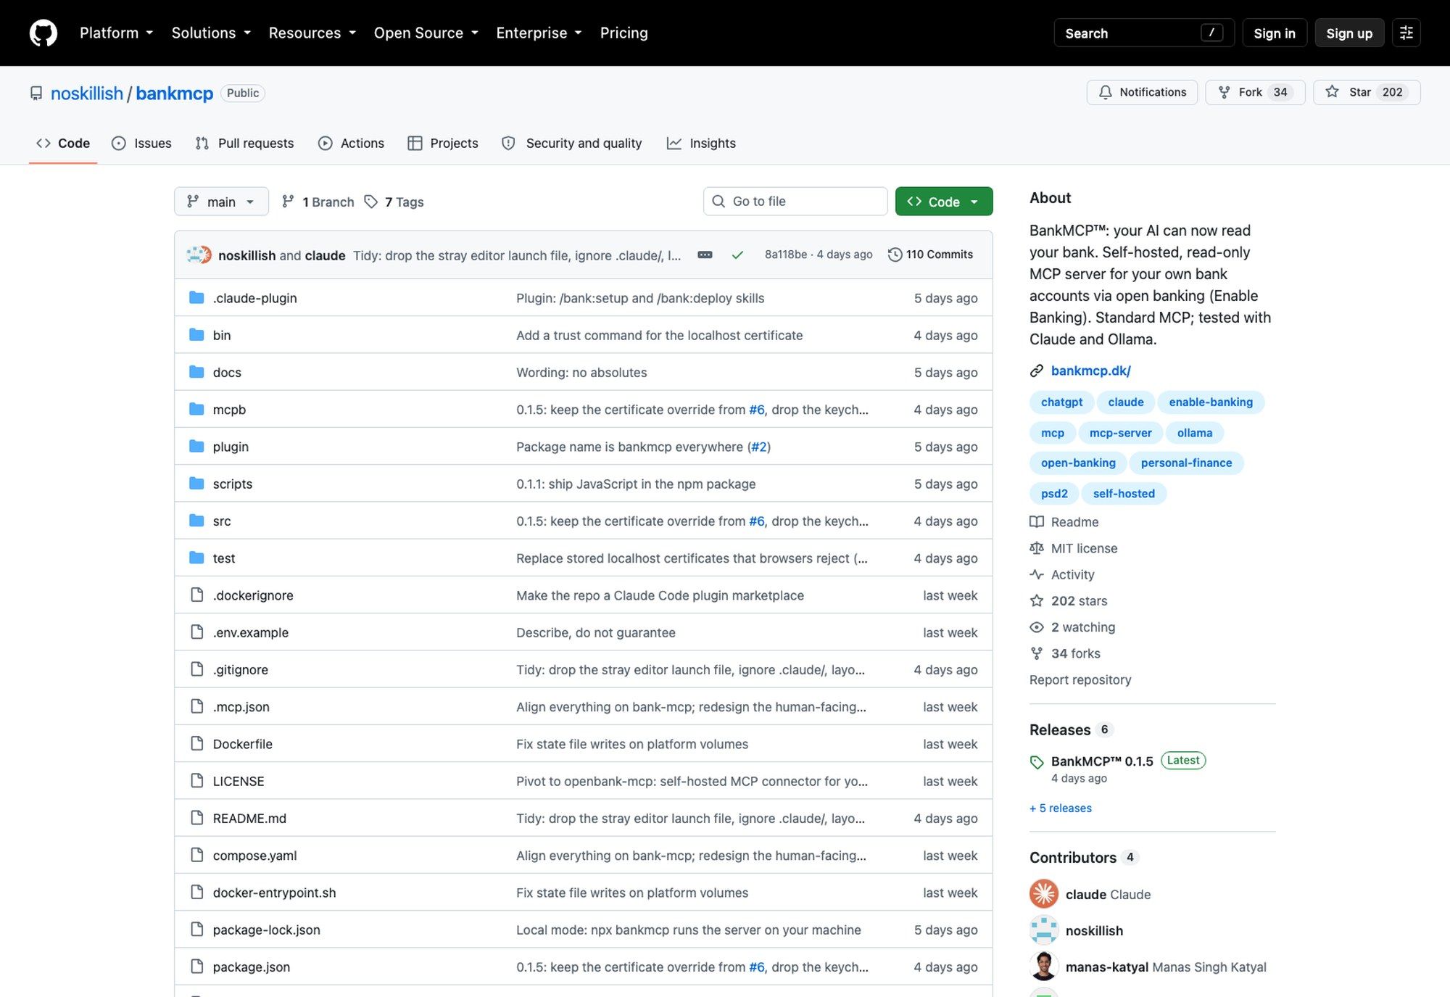Viewport: 1450px width, 997px height.
Task: Click the noskillish contributor avatar
Action: coord(1044,930)
